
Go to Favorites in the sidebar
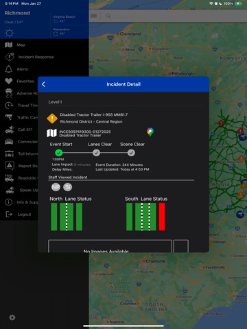(25, 81)
